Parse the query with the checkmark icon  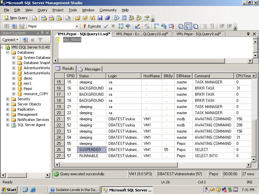[106, 26]
